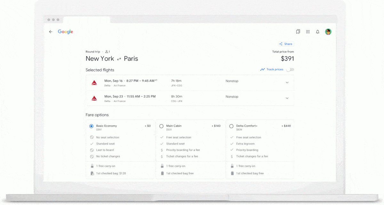Click the 'No seat selection' prohibited icon
This screenshot has height=205, width=384.
(92, 138)
